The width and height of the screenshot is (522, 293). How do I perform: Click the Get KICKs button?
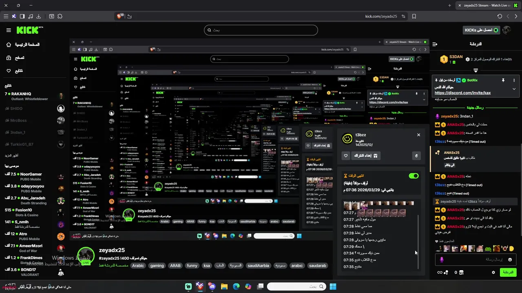[x=482, y=30]
